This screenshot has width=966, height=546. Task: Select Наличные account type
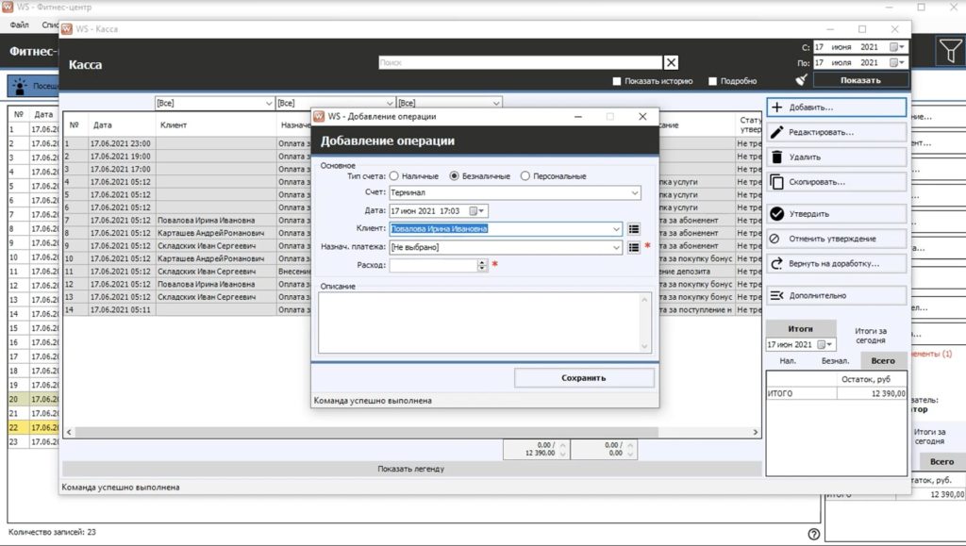[394, 176]
